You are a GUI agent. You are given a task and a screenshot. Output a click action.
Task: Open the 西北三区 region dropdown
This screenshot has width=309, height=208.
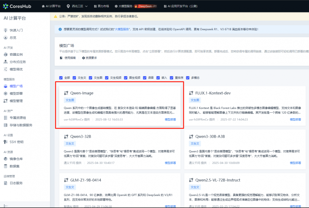(77, 6)
